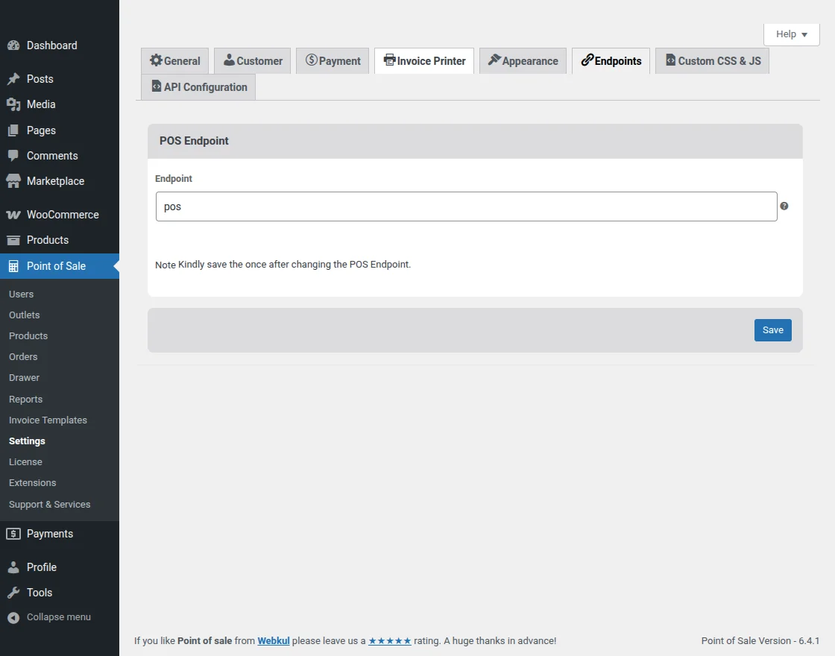
Task: Click the five-star rating link in the footer
Action: tap(389, 640)
